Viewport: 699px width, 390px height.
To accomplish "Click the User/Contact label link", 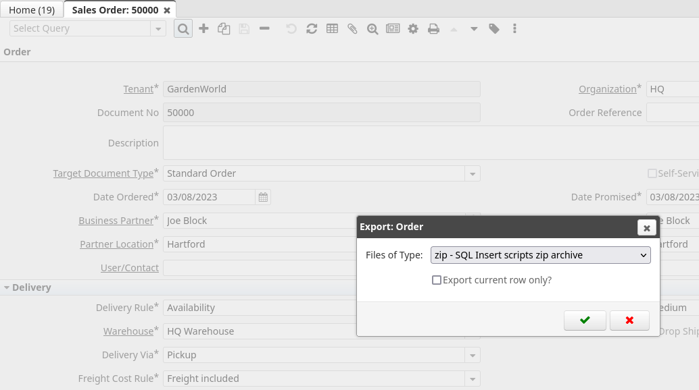I will [130, 268].
